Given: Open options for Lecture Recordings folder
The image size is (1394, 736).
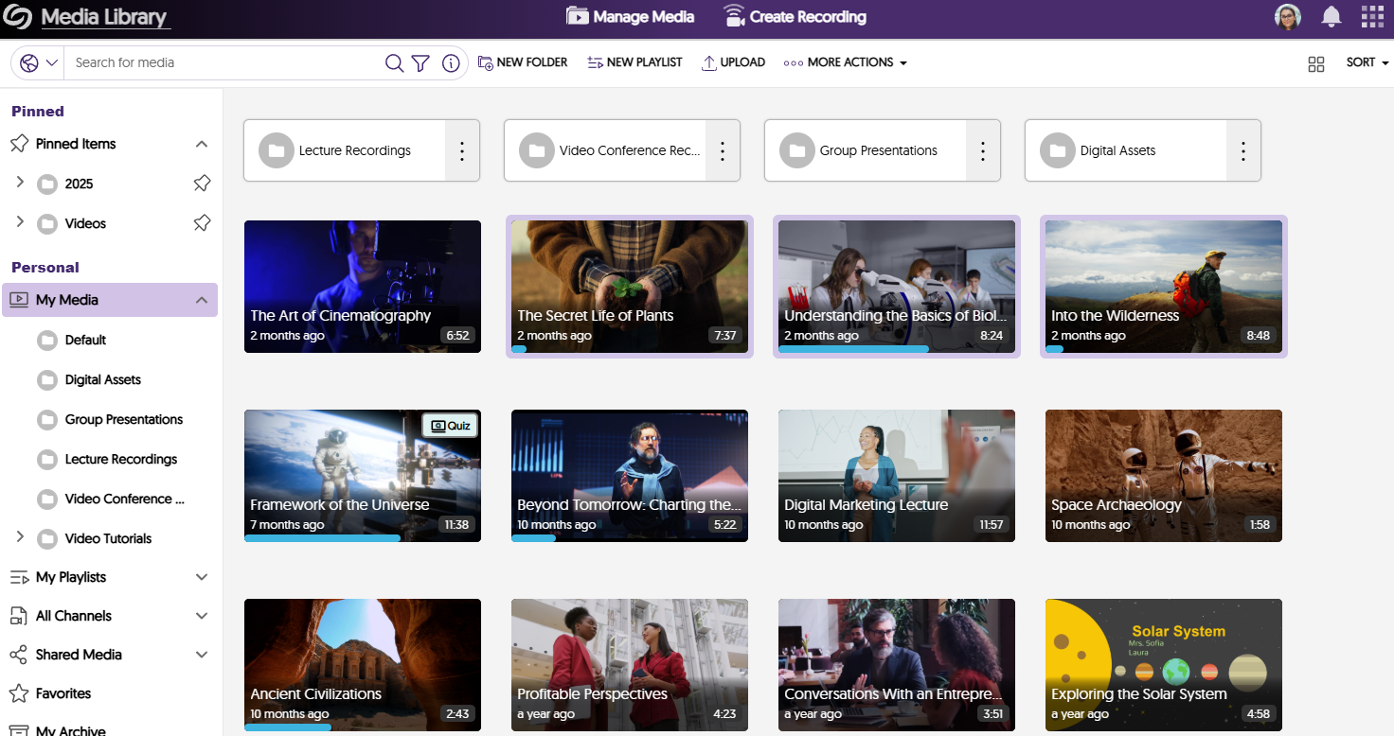Looking at the screenshot, I should tap(462, 150).
